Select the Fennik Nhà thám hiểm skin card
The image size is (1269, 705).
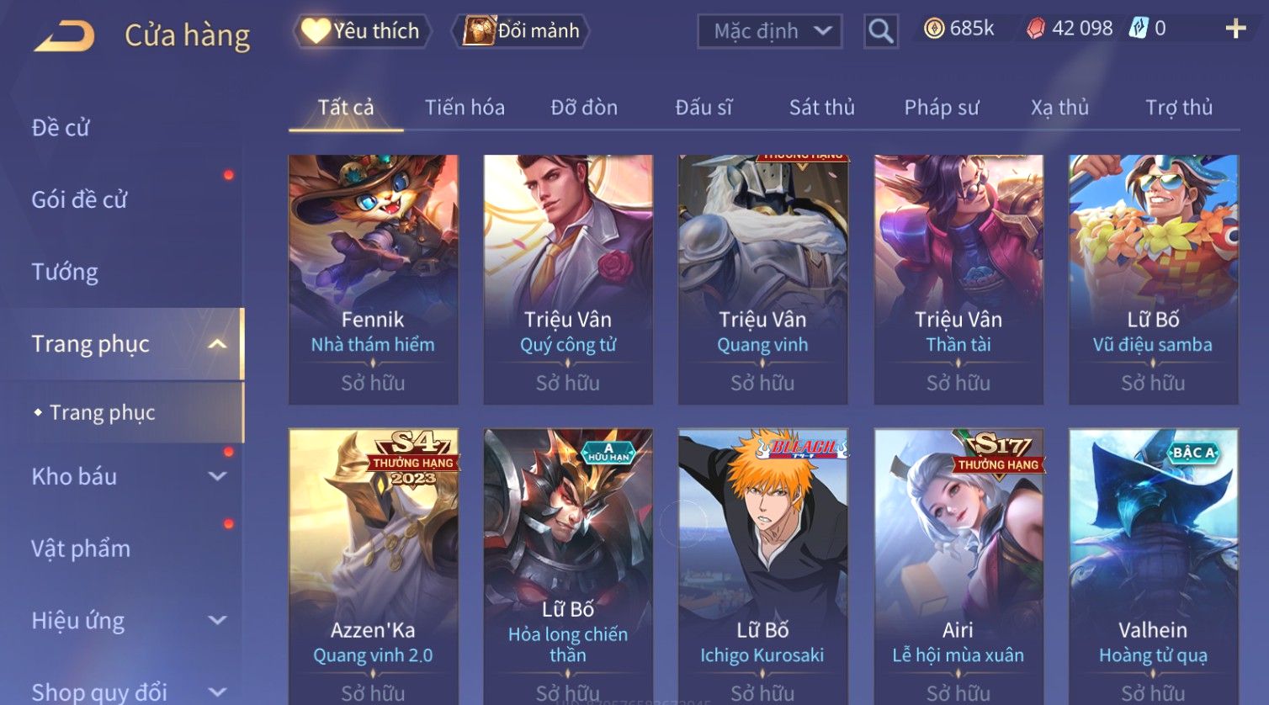tap(373, 279)
